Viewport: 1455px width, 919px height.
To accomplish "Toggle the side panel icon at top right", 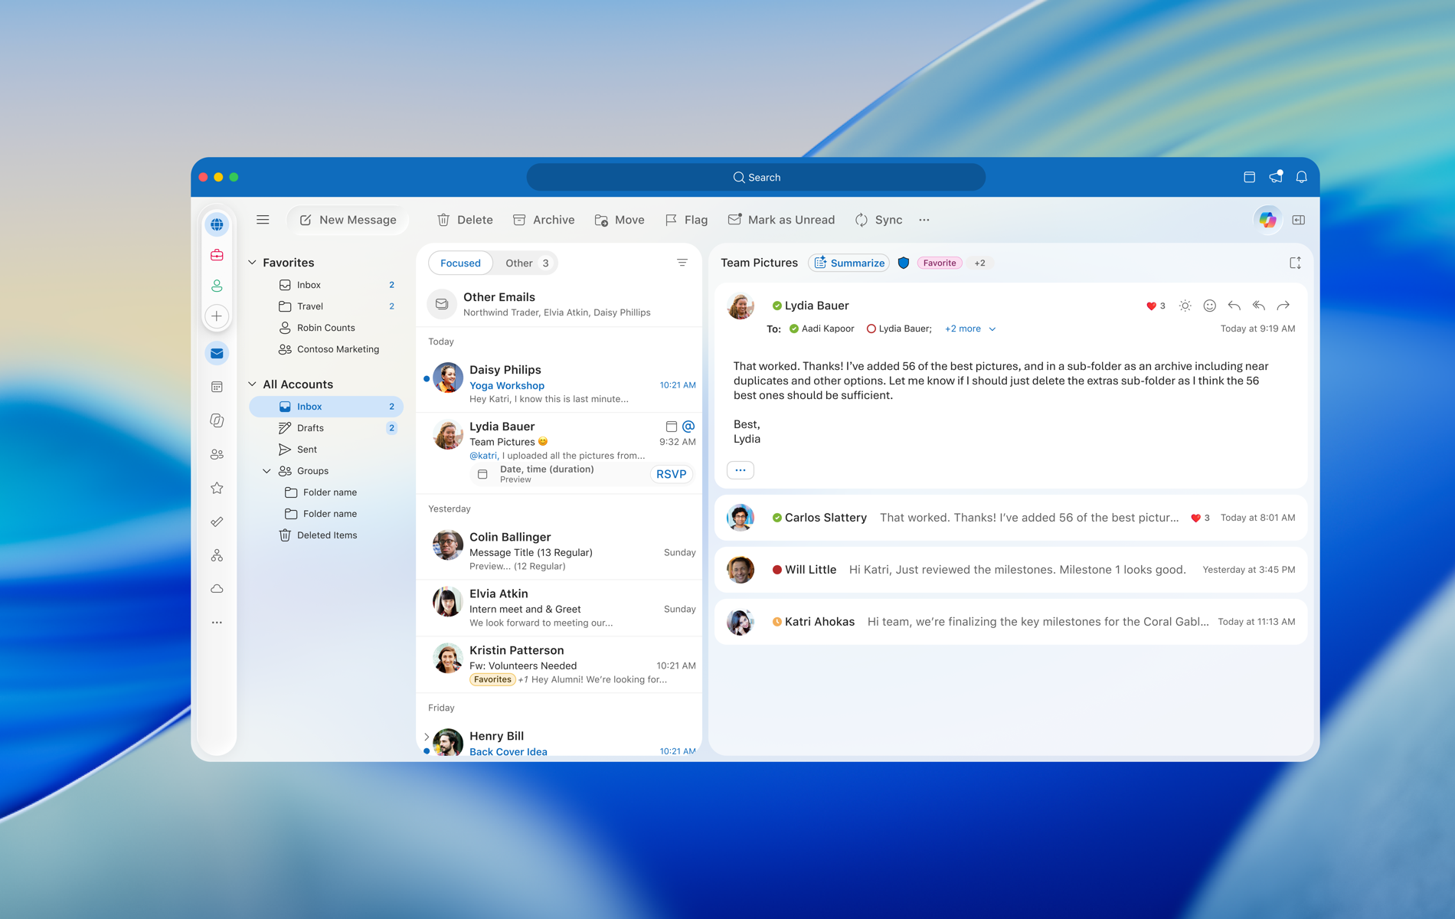I will 1299,220.
